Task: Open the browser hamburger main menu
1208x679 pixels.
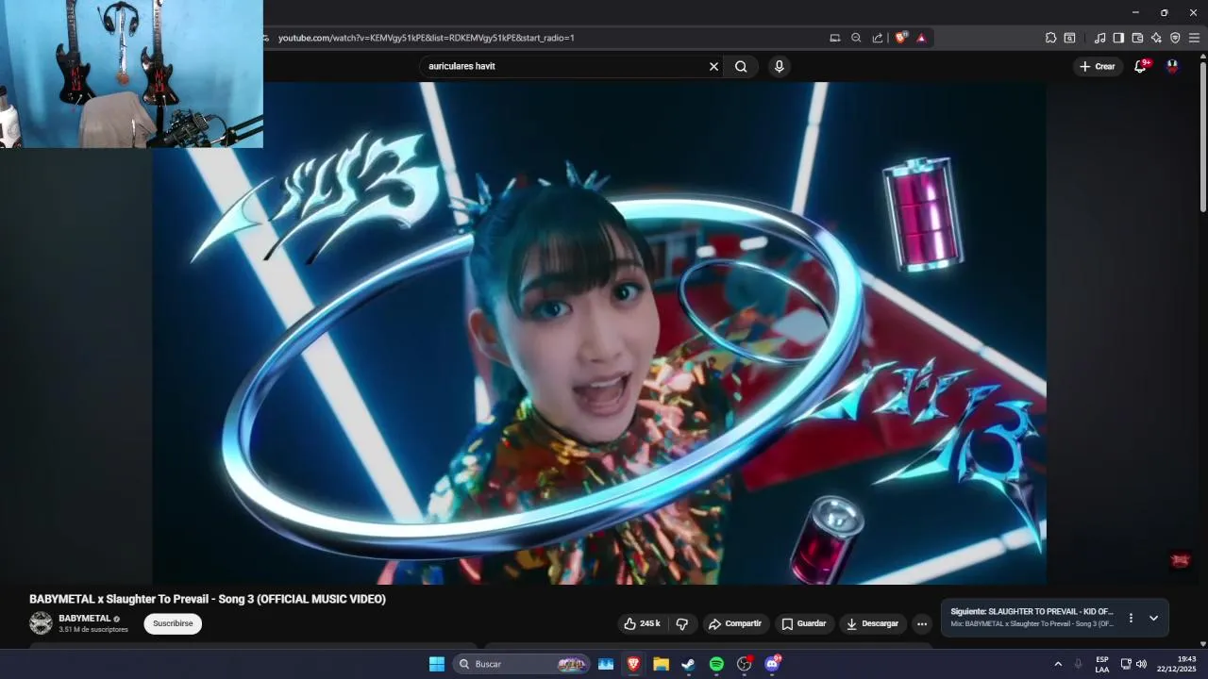Action: [1194, 38]
